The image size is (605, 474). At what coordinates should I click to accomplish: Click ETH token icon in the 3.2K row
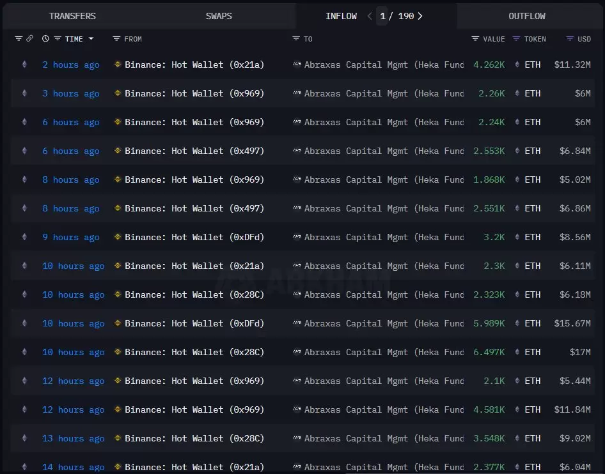click(x=517, y=237)
